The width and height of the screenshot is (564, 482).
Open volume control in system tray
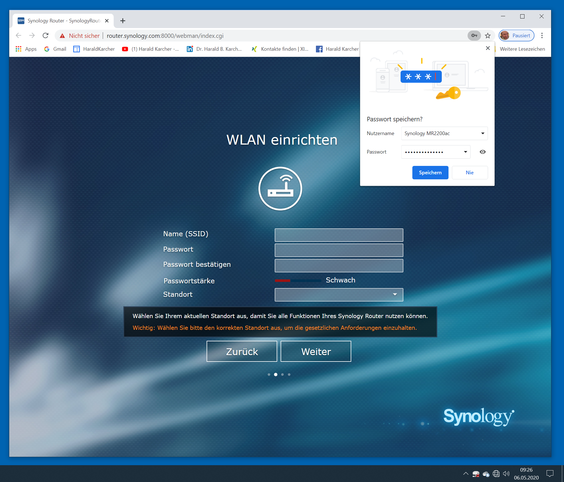506,474
